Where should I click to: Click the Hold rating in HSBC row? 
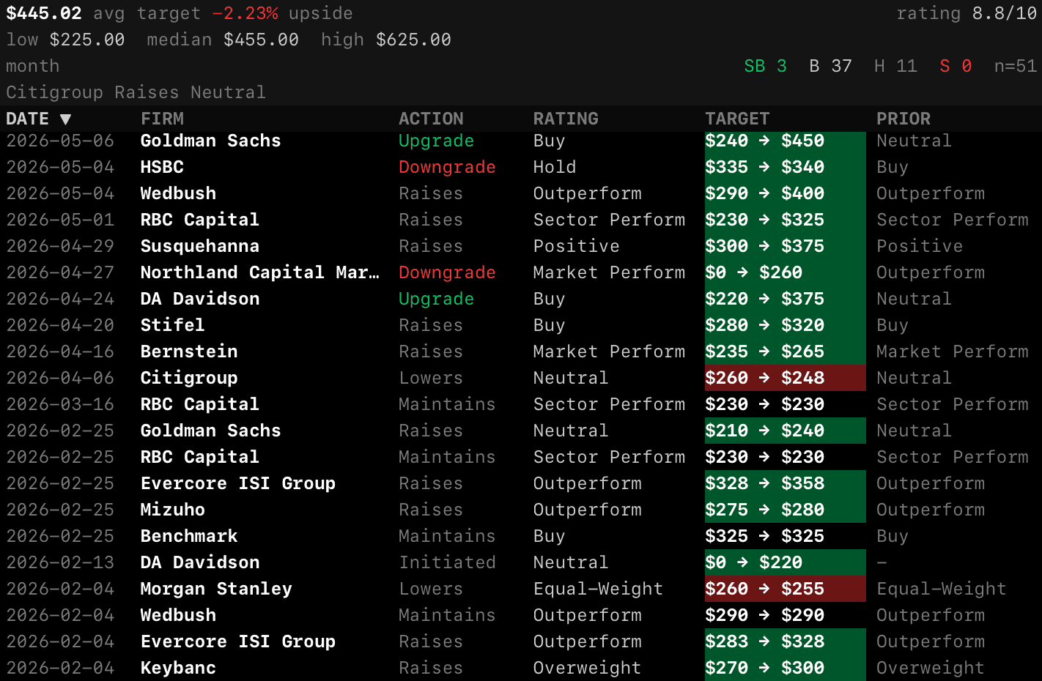click(555, 167)
